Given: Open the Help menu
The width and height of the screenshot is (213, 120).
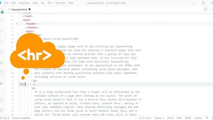Looking at the screenshot, I should pos(71,3).
